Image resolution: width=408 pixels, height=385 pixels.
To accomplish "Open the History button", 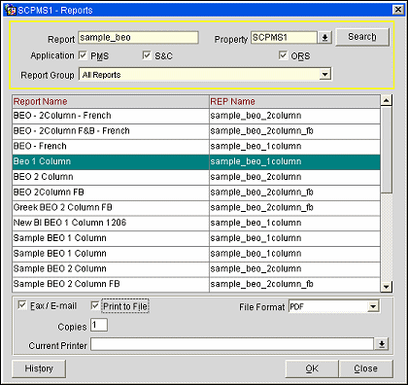I will [x=39, y=368].
